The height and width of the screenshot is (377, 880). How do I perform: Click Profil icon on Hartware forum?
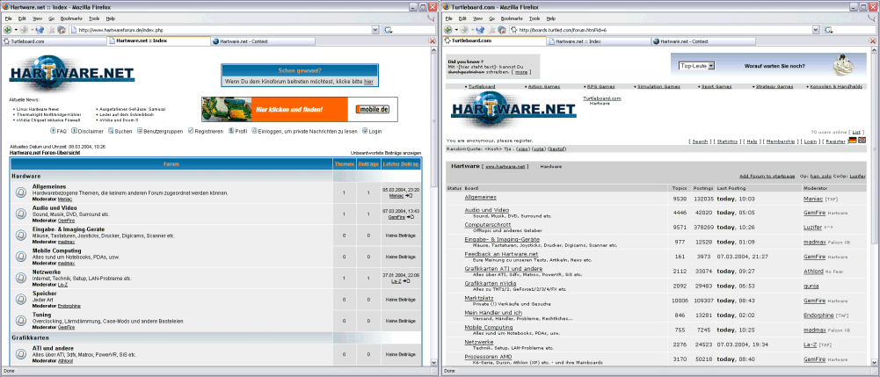coord(231,131)
